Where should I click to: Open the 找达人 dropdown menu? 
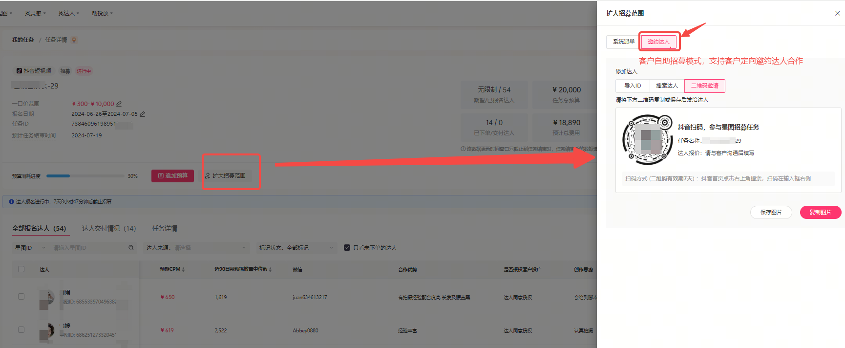[x=68, y=13]
